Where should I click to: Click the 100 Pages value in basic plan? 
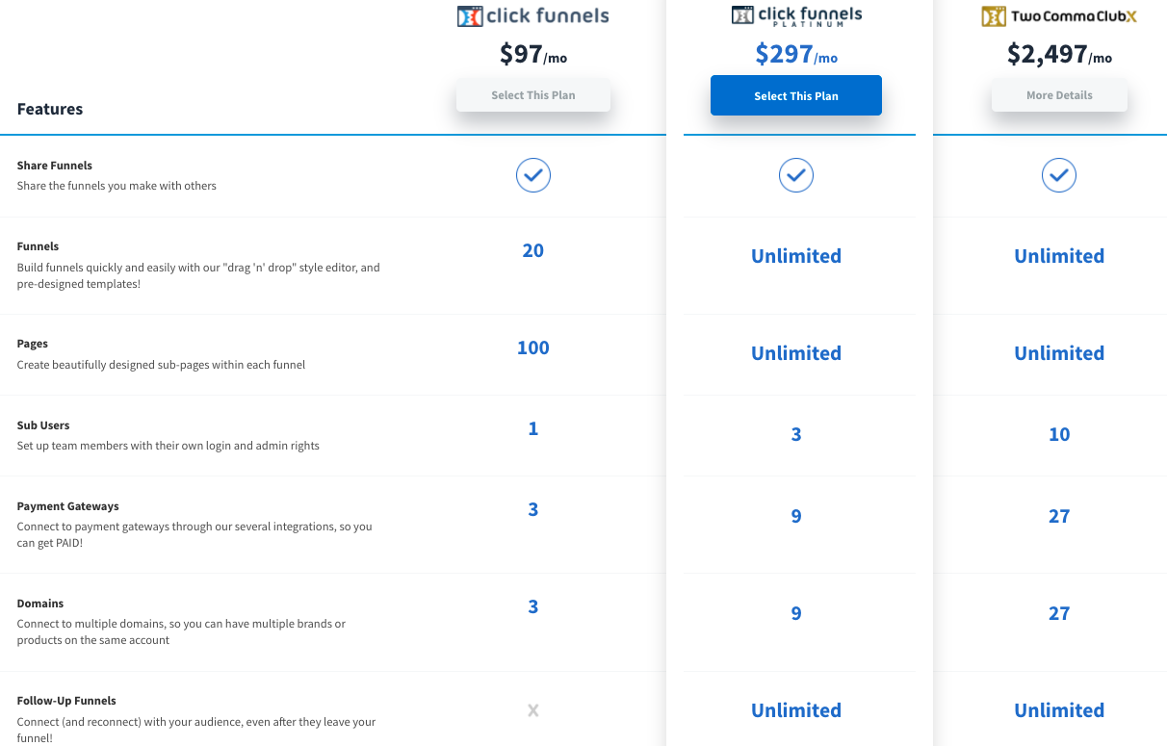coord(533,347)
